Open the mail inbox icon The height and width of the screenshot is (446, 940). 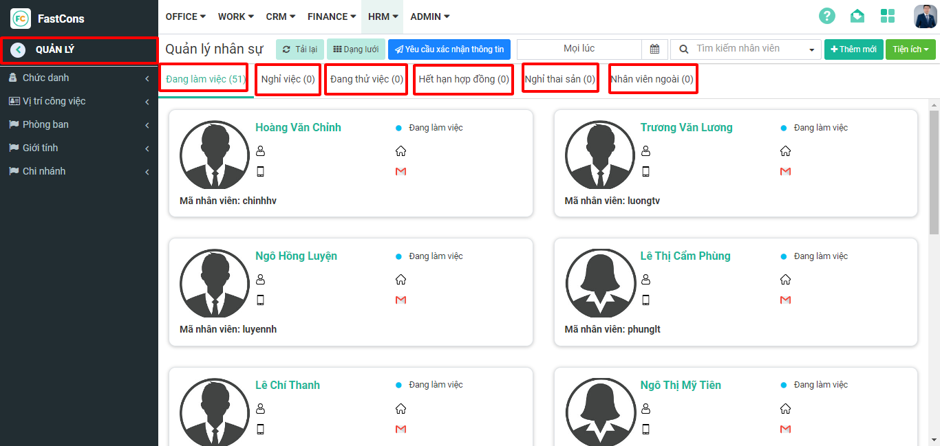tap(857, 16)
